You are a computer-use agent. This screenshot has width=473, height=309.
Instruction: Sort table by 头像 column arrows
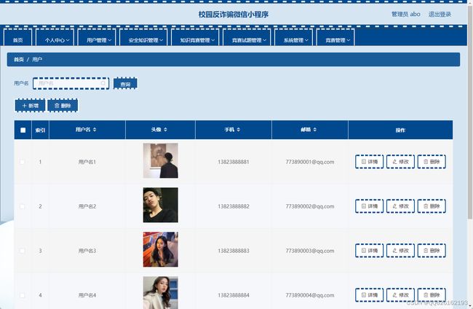[165, 130]
